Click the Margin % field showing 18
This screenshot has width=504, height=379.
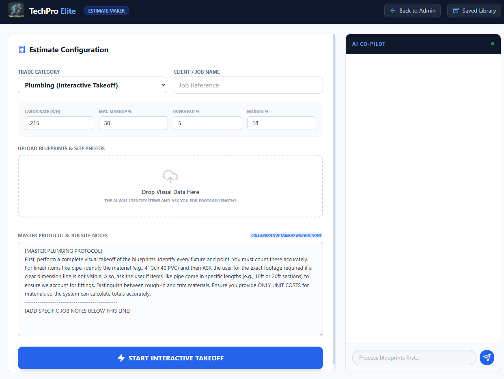tap(281, 123)
